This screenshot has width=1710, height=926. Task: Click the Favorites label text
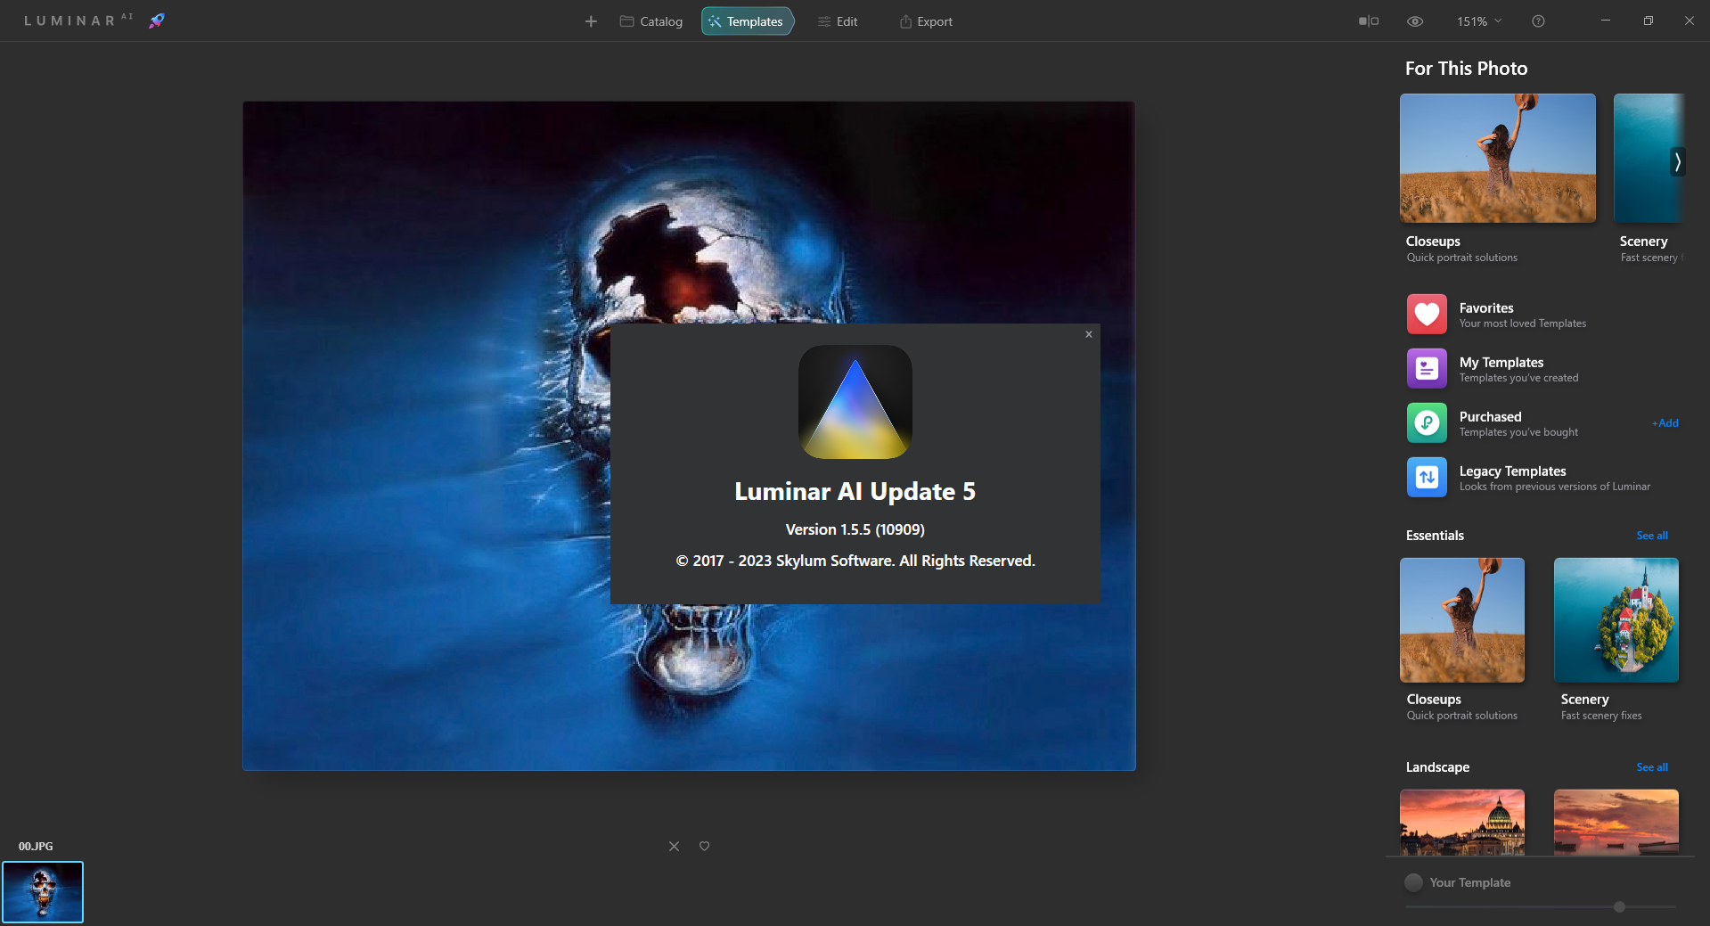(1486, 308)
